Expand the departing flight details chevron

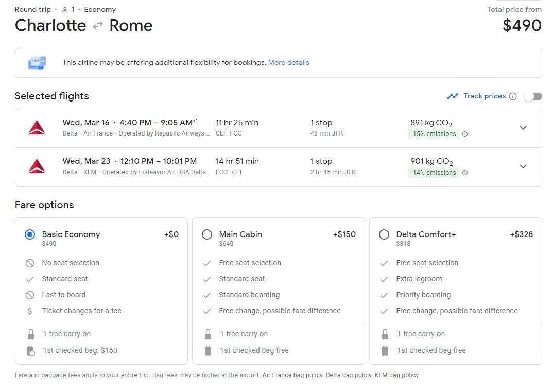523,127
